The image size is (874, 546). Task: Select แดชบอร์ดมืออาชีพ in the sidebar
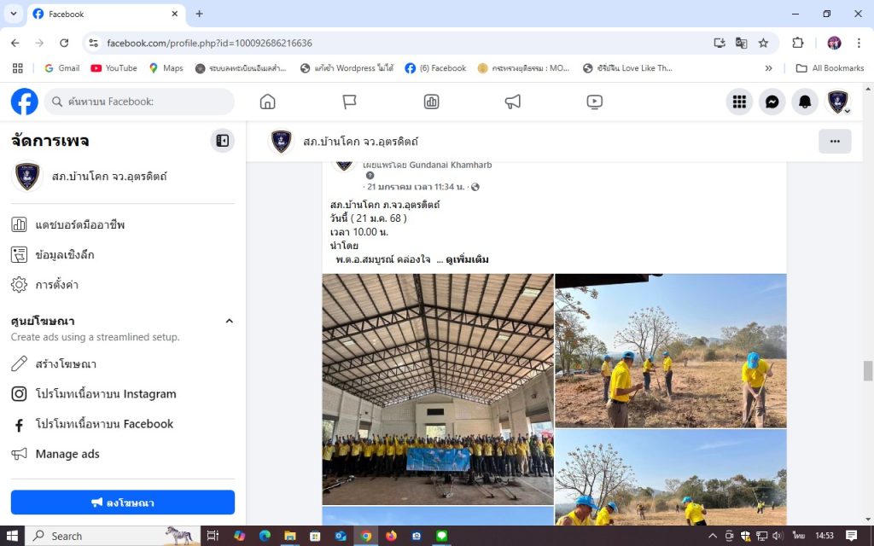80,225
